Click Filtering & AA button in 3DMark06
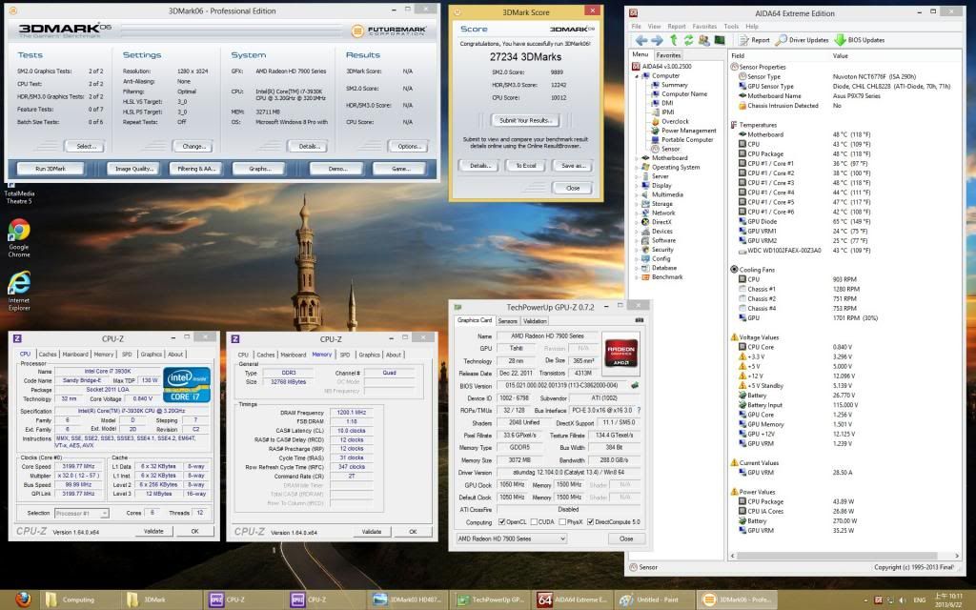 [x=196, y=169]
